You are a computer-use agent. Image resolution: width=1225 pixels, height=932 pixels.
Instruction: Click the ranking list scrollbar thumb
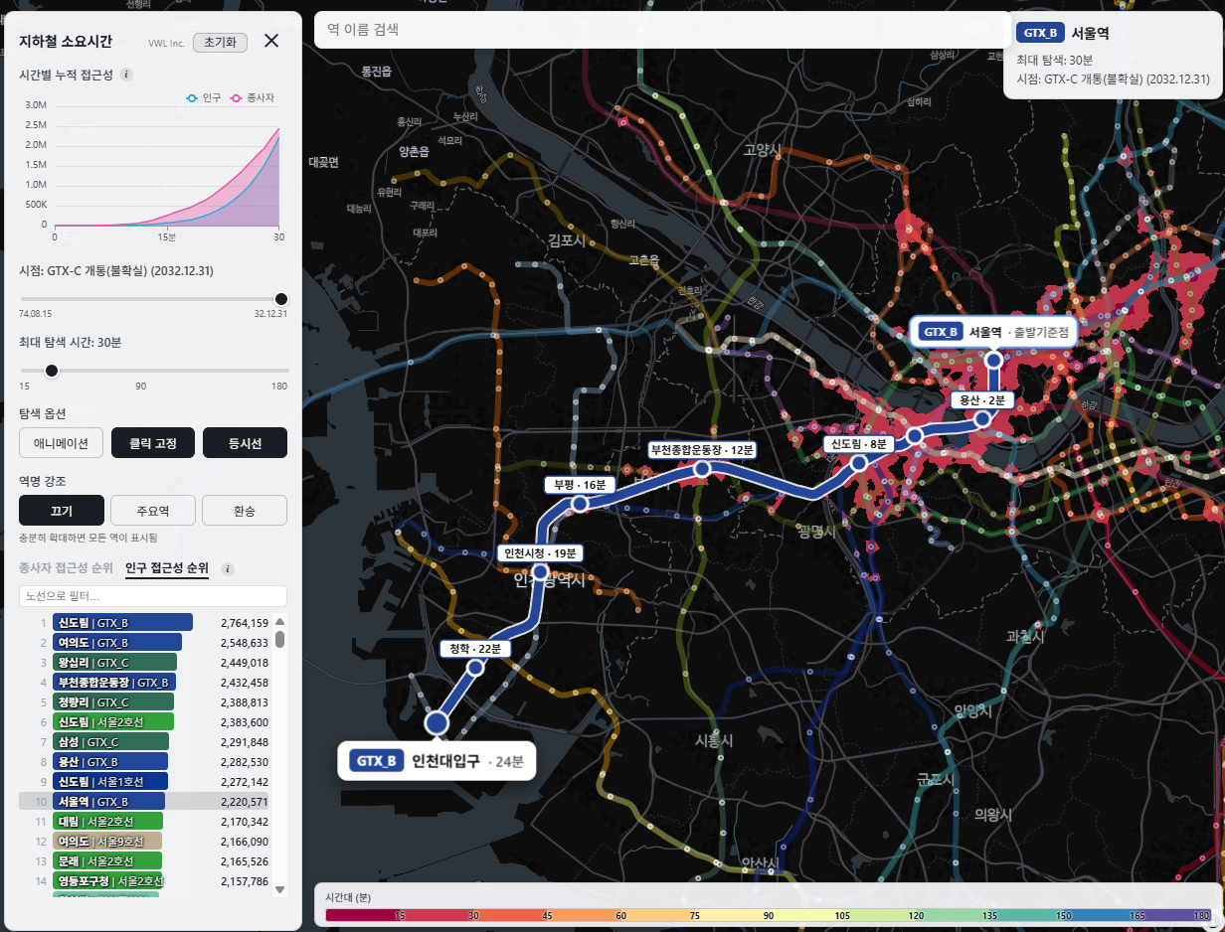pos(280,640)
